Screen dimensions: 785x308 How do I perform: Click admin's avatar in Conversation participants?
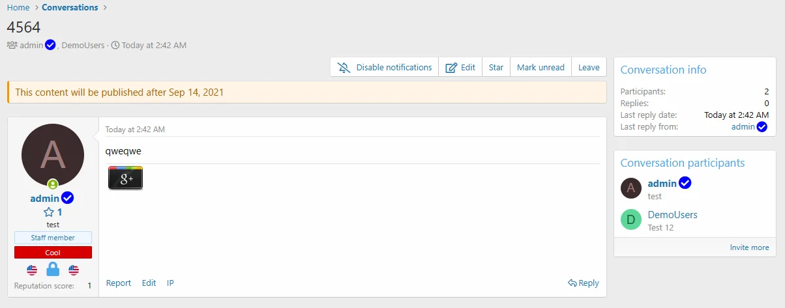630,189
